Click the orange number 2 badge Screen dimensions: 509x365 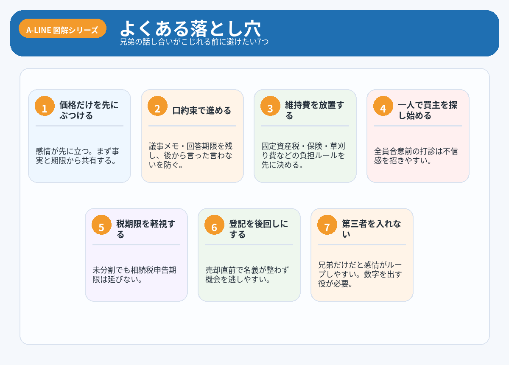[157, 108]
